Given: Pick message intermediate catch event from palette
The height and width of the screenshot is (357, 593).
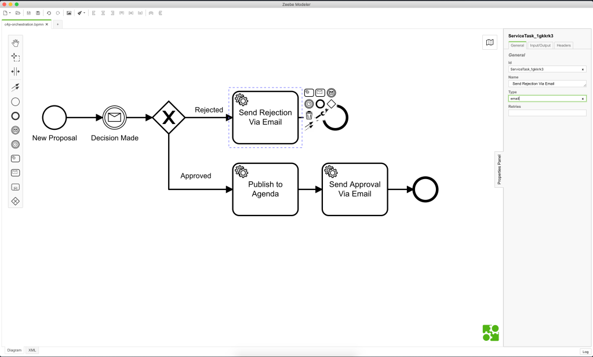Looking at the screenshot, I should click(15, 130).
